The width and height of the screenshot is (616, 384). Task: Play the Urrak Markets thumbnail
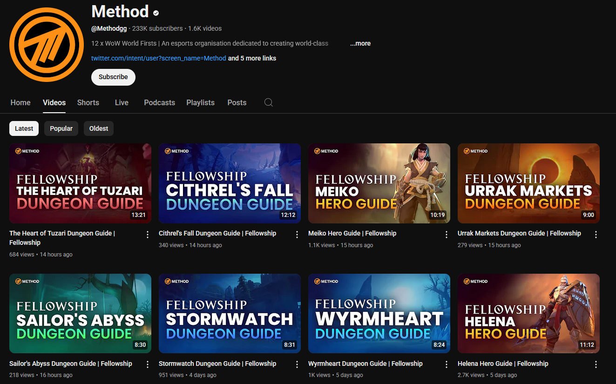[x=528, y=183]
